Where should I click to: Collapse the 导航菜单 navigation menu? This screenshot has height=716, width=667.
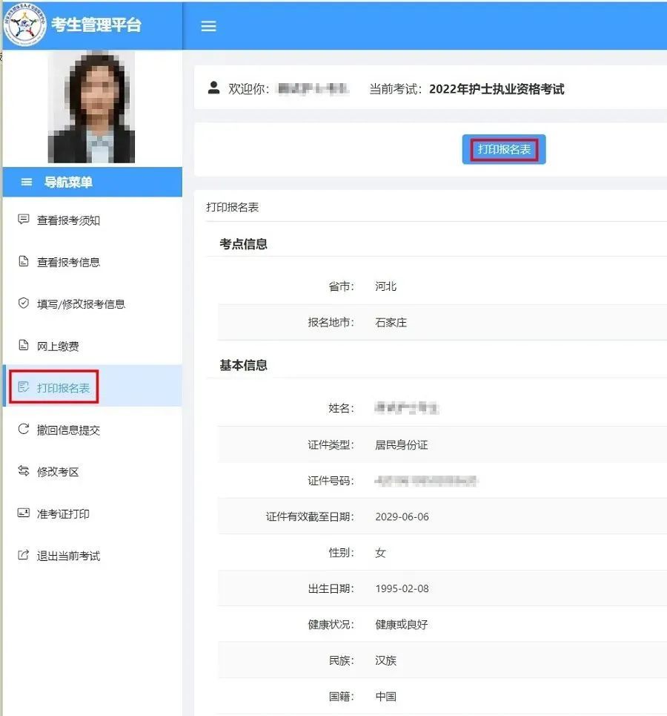(27, 182)
